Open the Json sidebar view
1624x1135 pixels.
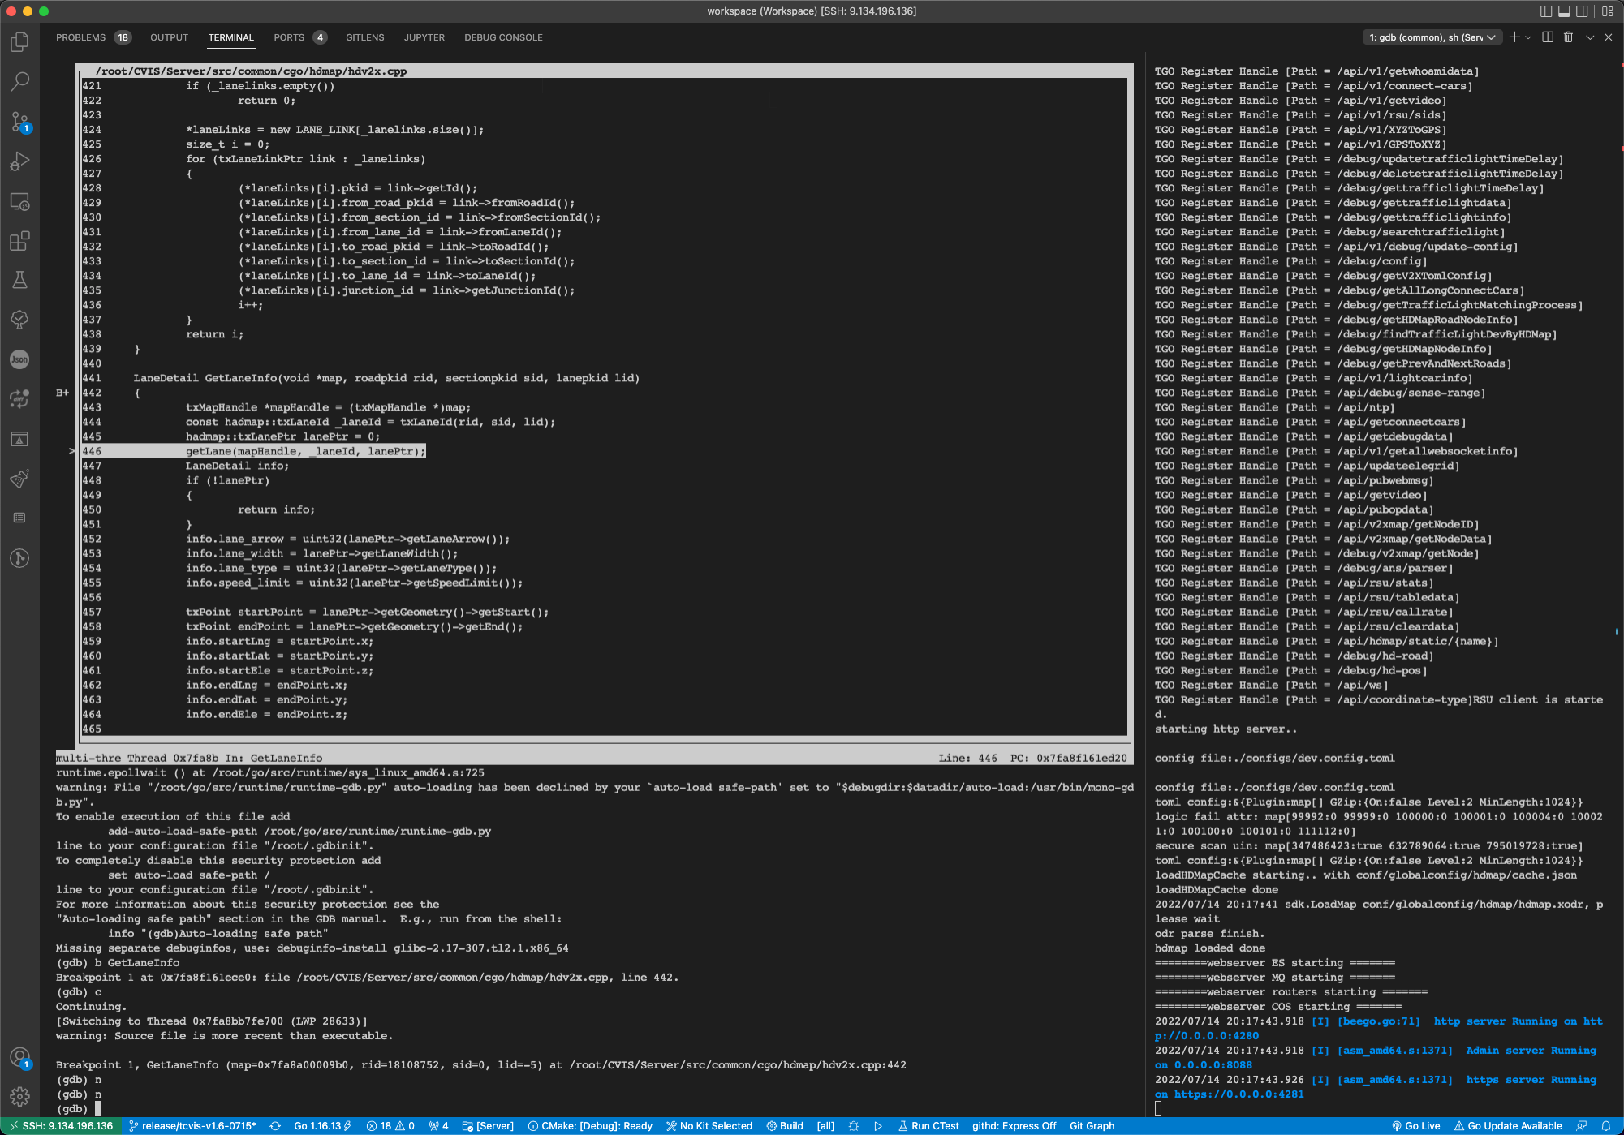coord(19,359)
